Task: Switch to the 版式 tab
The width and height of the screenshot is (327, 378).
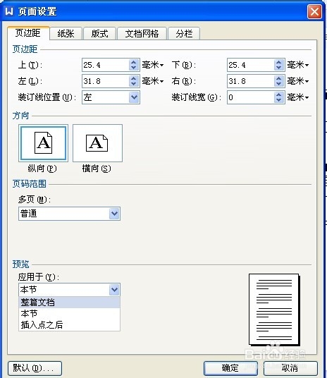Action: tap(100, 34)
